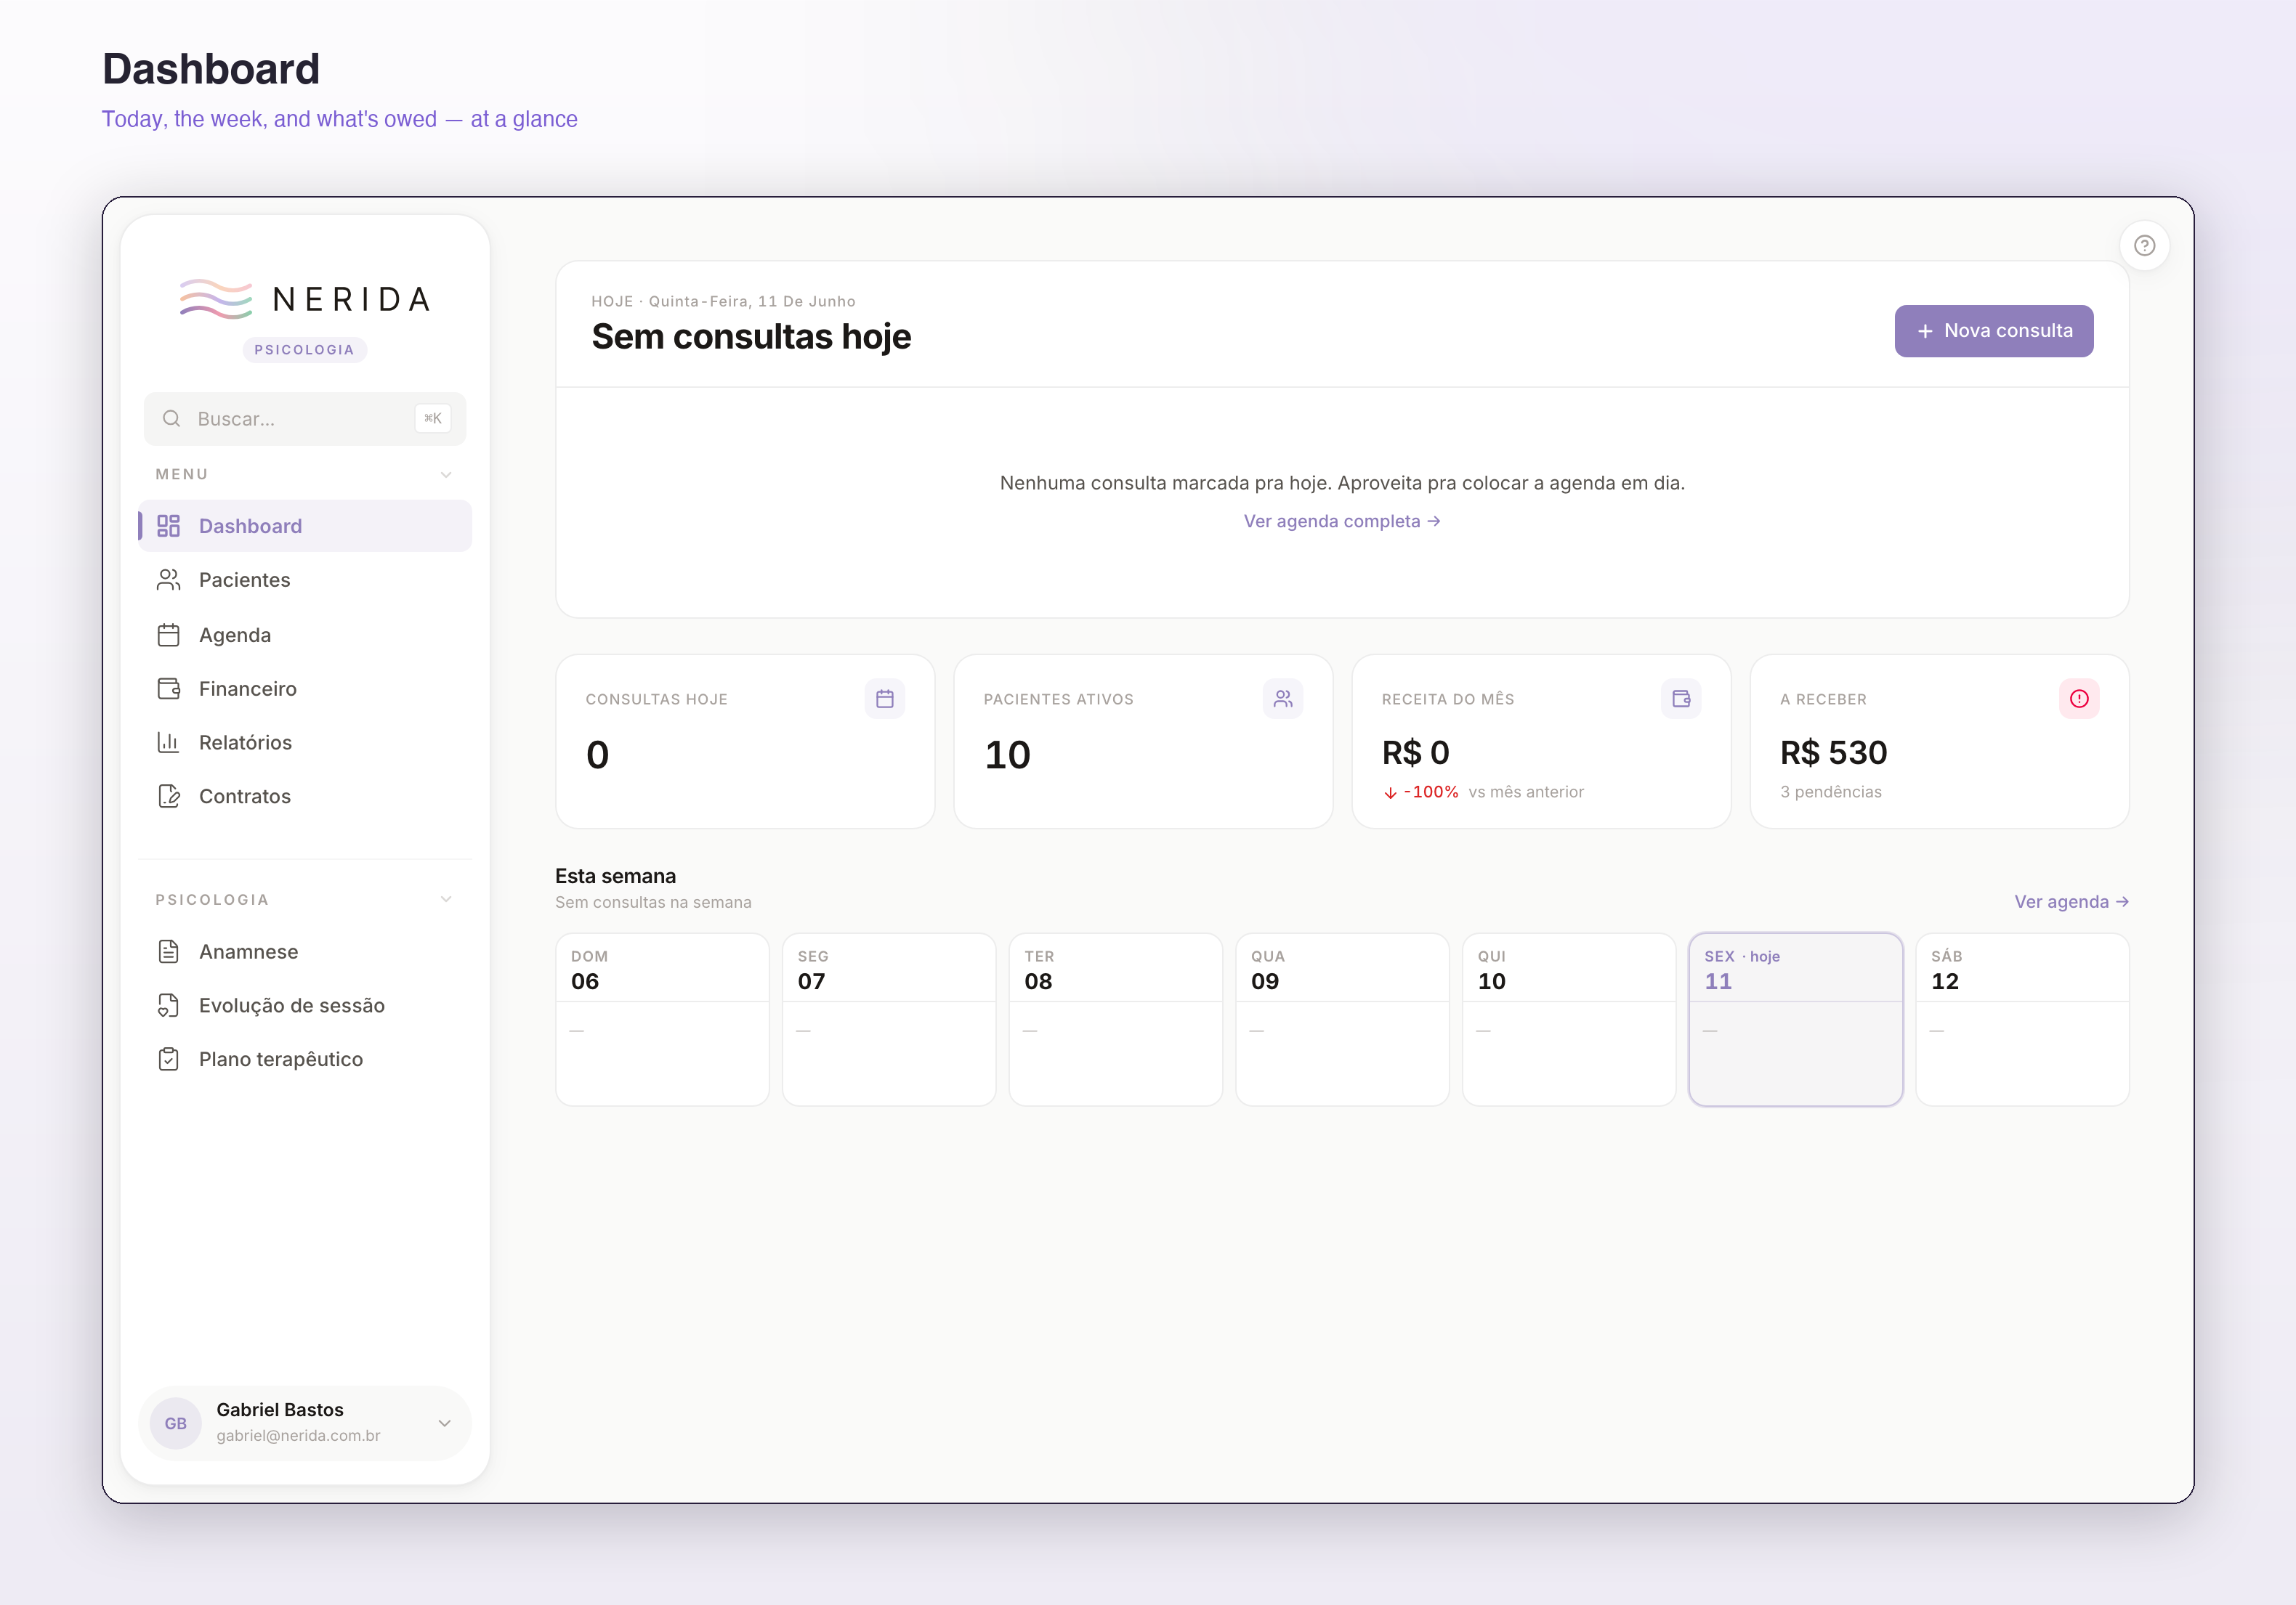Select the TER 08 day card
The height and width of the screenshot is (1605, 2296).
pos(1116,1020)
